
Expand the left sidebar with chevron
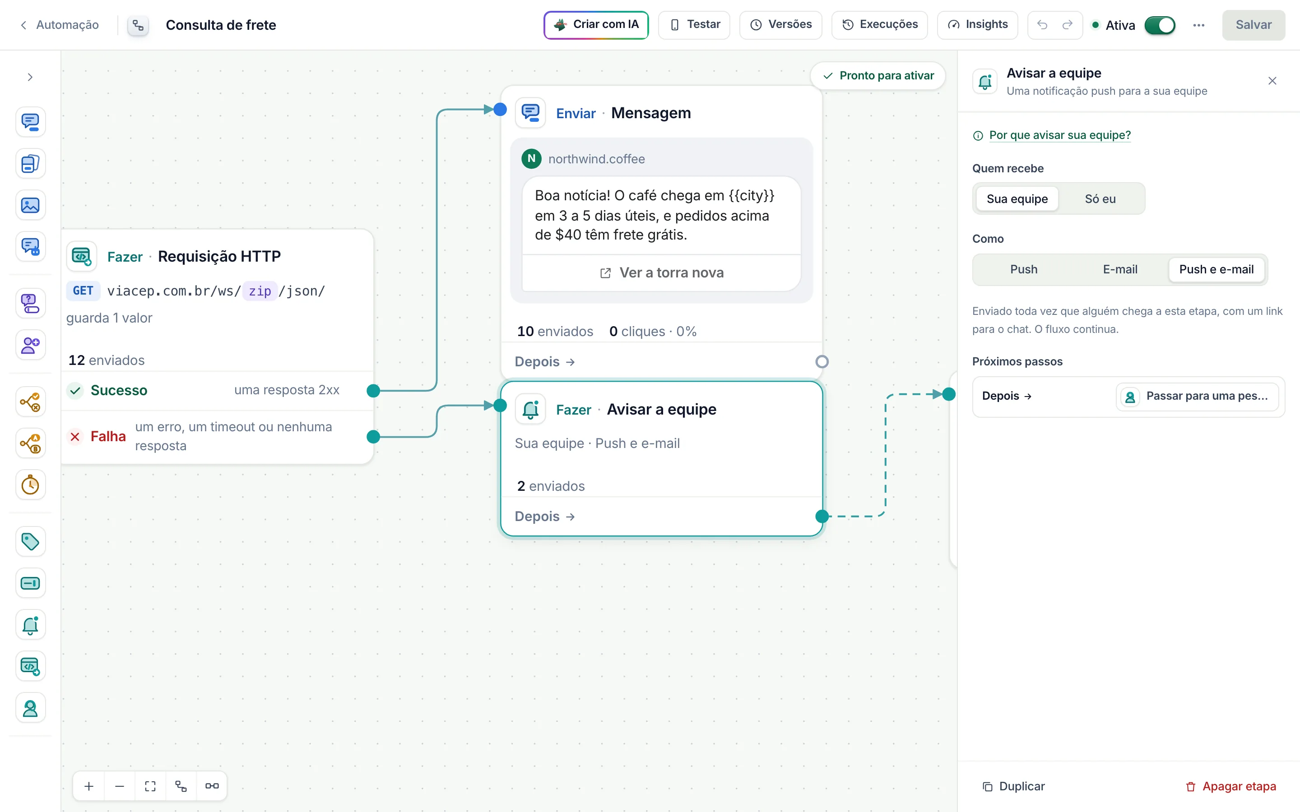(x=30, y=77)
